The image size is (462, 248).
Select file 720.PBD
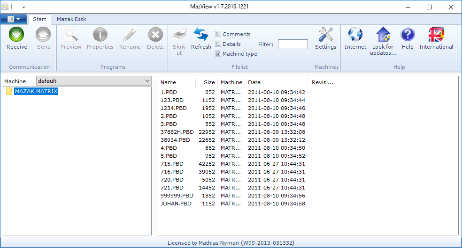coord(172,179)
